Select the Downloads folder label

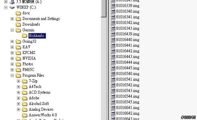(x=31, y=24)
